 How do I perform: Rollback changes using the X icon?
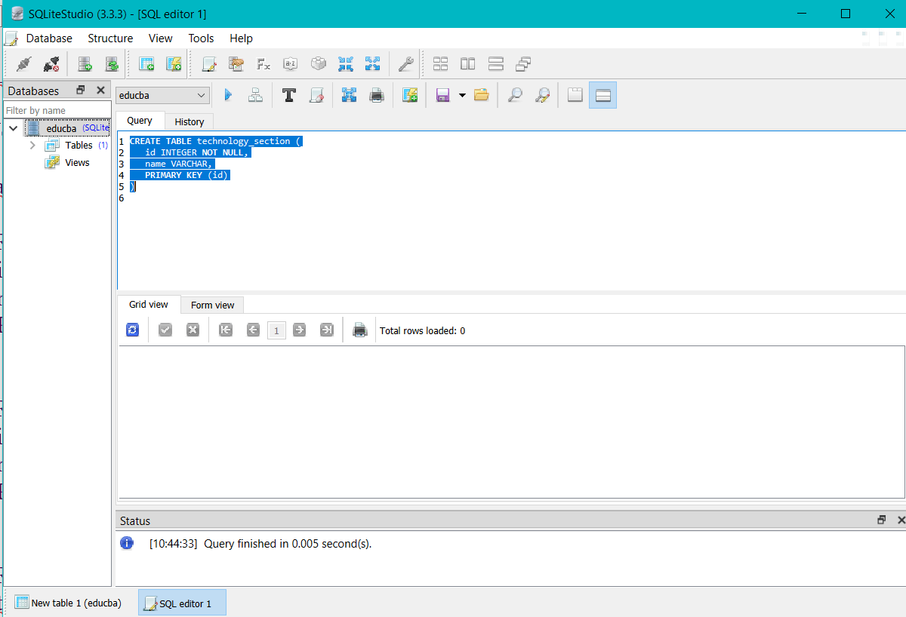pos(193,330)
